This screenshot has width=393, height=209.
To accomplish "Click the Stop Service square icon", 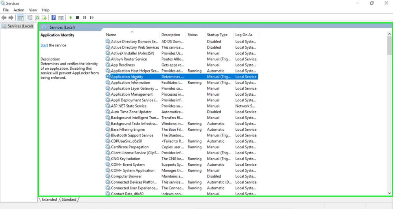I will coord(77,18).
